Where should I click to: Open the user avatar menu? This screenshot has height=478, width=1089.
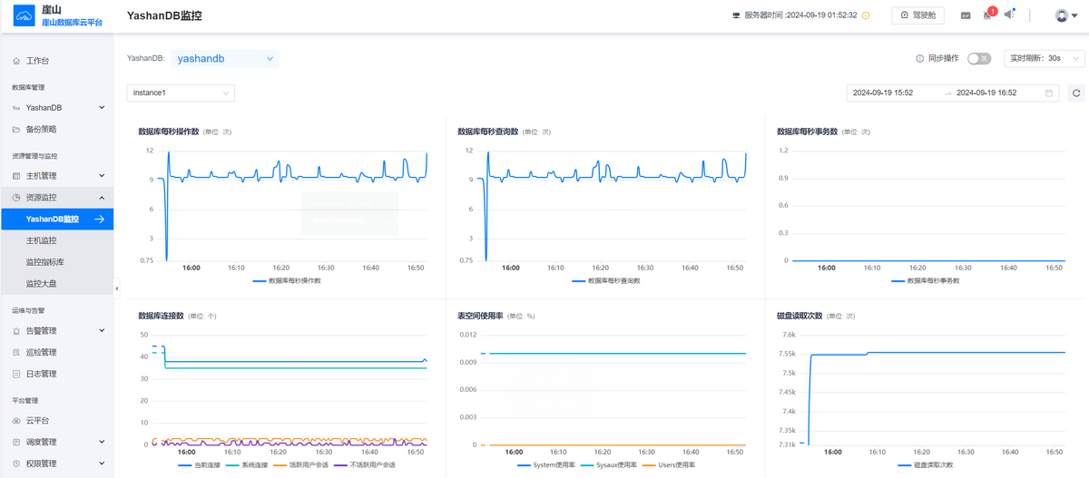click(x=1065, y=15)
